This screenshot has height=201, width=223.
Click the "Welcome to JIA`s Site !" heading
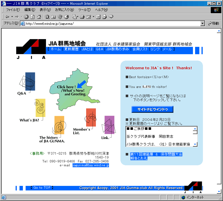point(149,68)
